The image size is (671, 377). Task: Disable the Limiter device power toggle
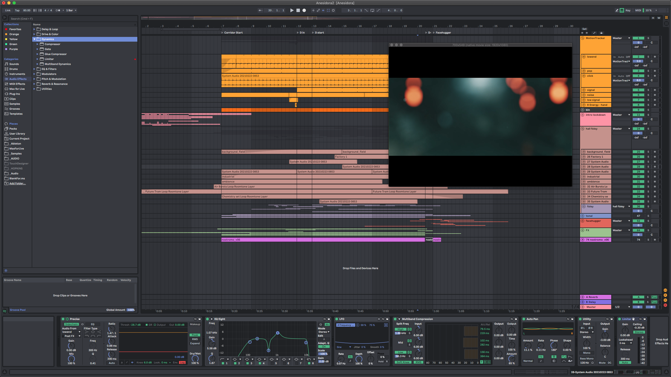[x=620, y=319]
